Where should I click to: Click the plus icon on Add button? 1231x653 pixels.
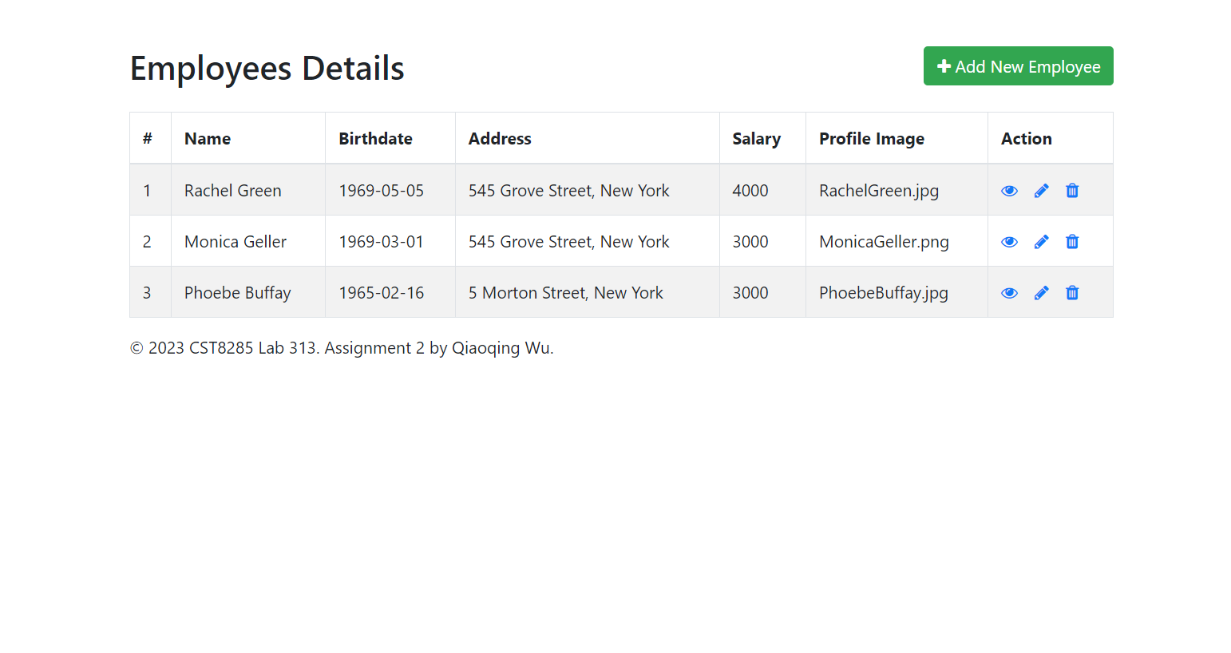tap(944, 66)
